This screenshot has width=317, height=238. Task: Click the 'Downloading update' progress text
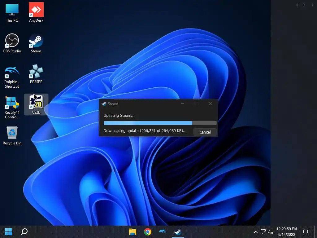click(145, 131)
